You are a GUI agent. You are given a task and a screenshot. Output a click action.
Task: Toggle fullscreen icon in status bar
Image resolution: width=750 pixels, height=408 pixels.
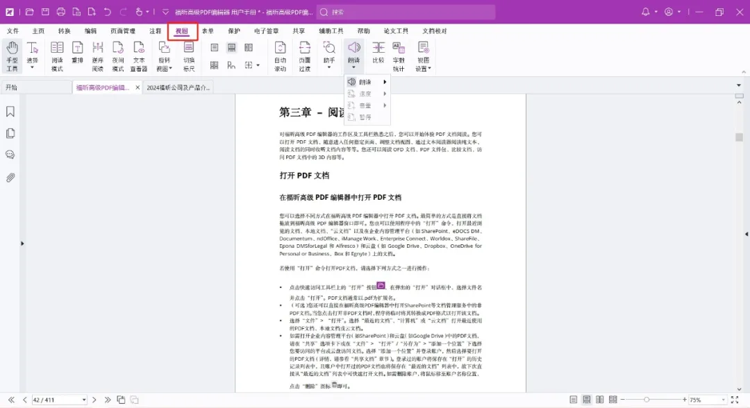[735, 400]
